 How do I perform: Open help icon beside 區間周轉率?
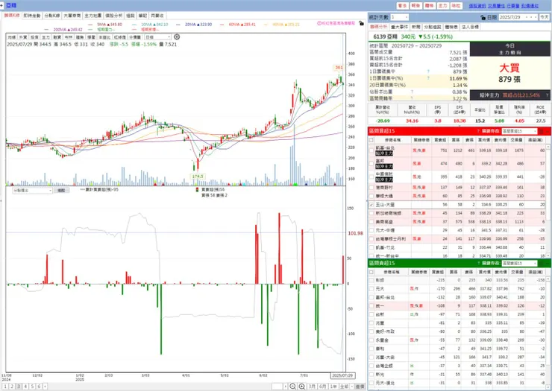coord(412,98)
